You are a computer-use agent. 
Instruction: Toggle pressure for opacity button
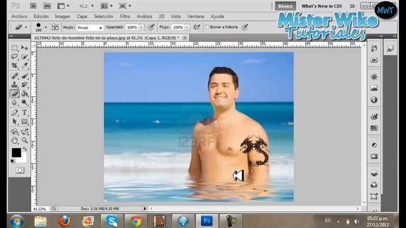(x=151, y=27)
